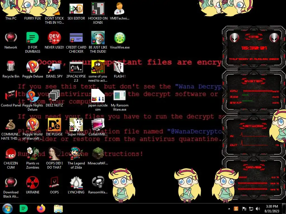This screenshot has width=286, height=214.
Task: Open the Windows Start menu
Action: 7,208
